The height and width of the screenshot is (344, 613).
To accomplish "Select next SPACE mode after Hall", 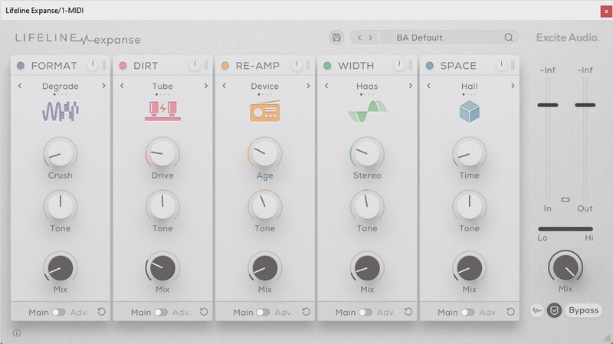I will pos(513,86).
